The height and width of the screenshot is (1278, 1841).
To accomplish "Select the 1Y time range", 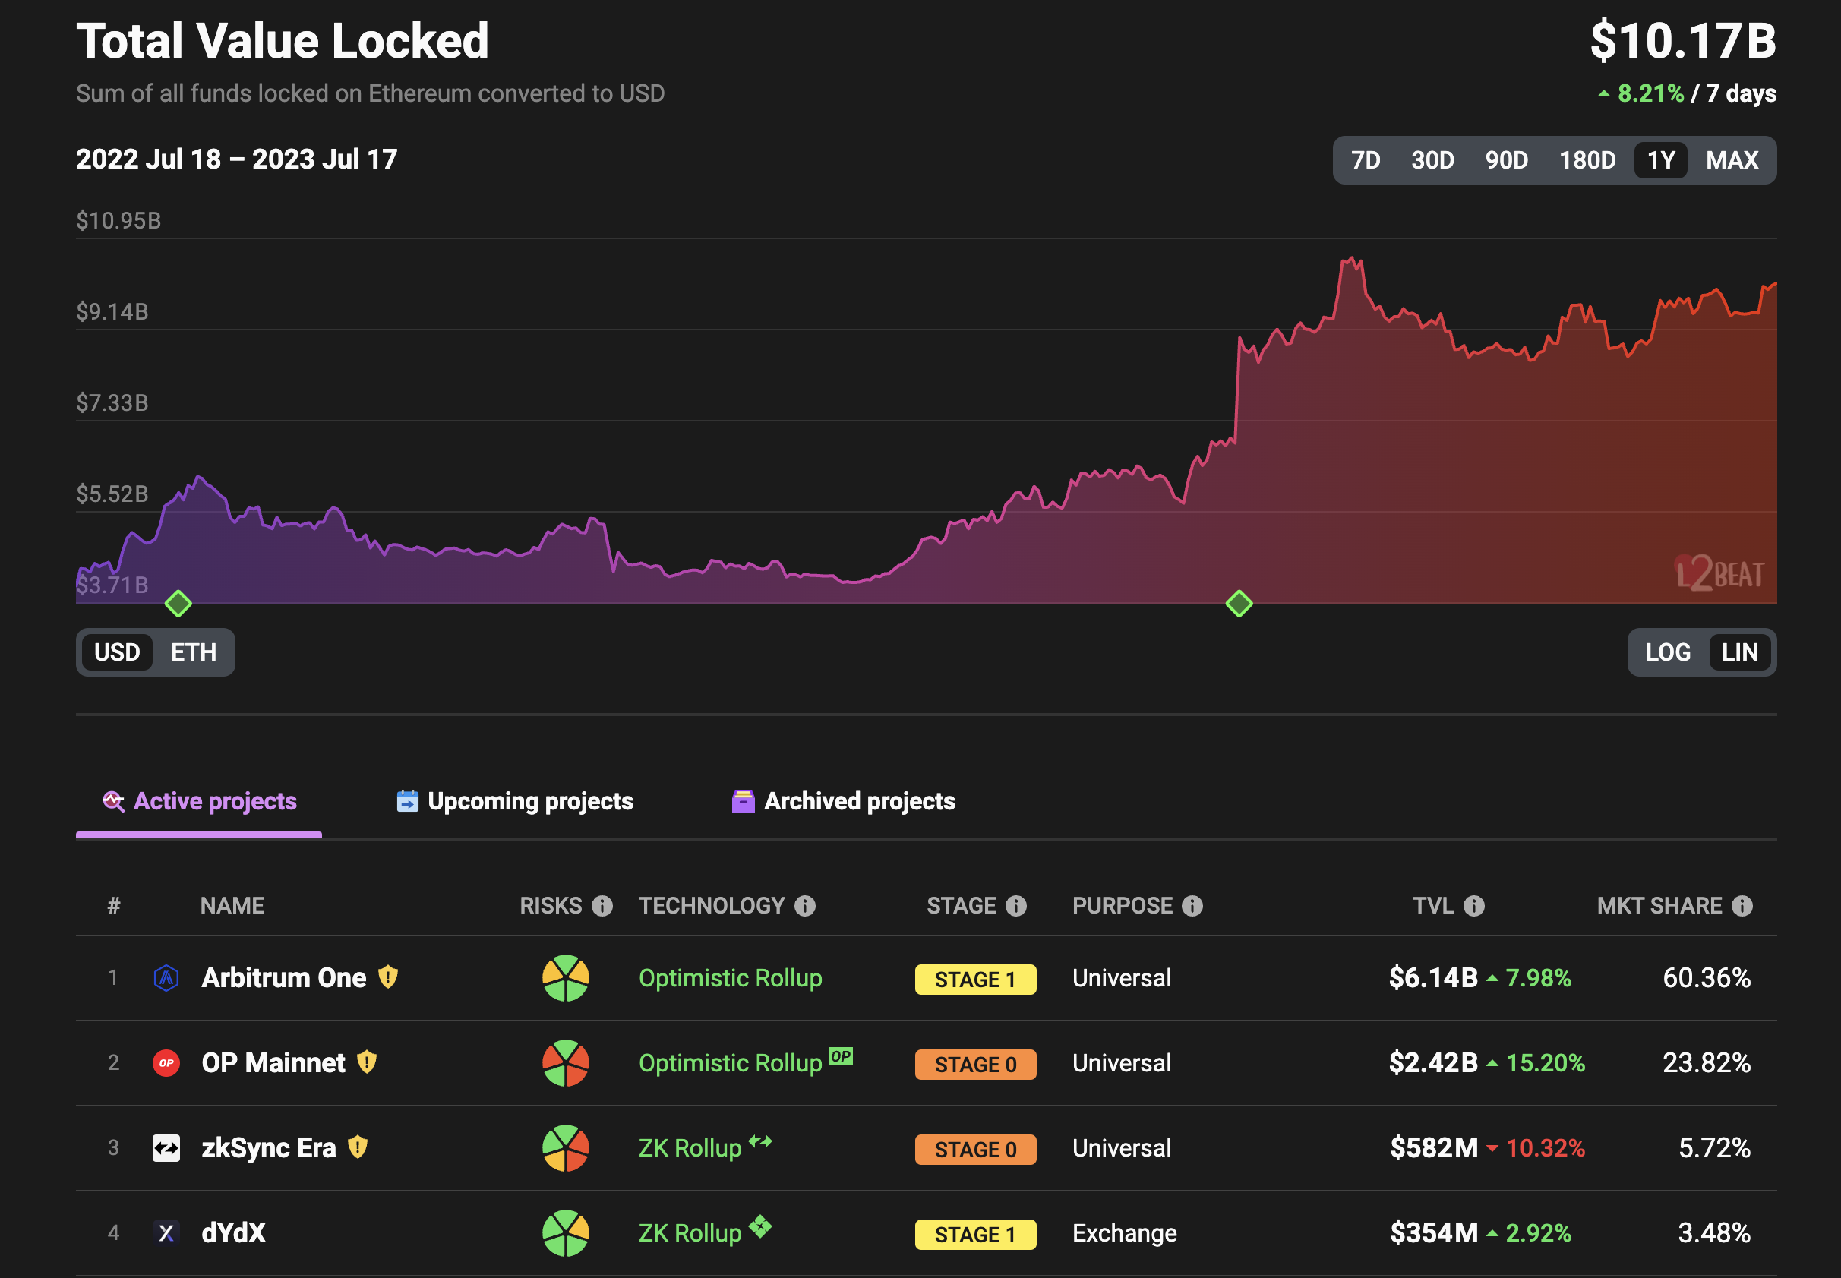I will [x=1661, y=160].
